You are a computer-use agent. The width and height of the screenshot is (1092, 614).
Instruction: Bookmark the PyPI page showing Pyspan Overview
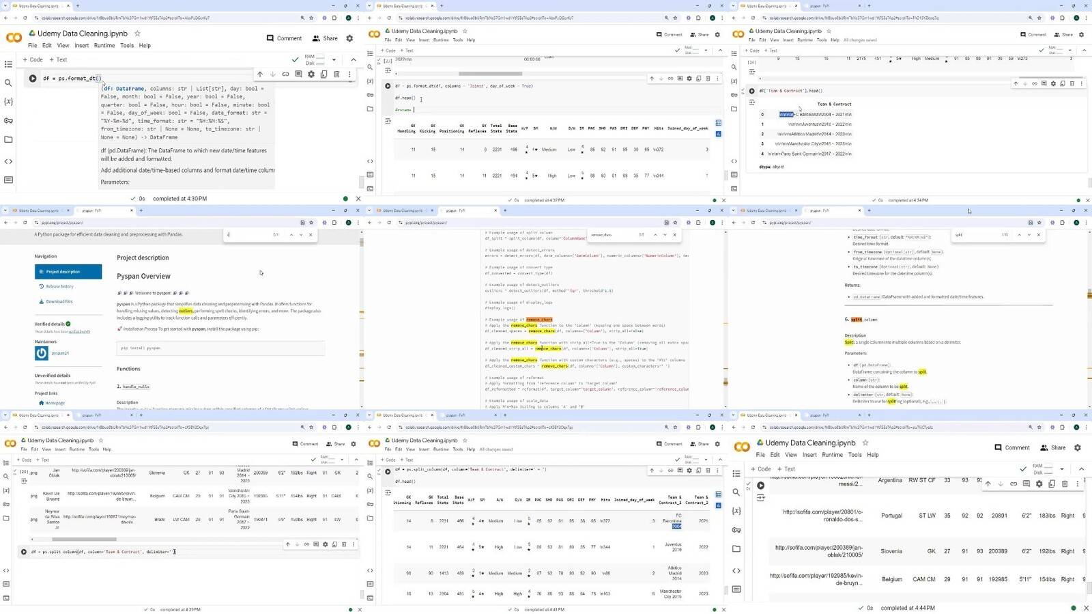(x=311, y=222)
